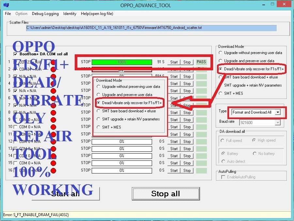Screen dimensions: 294x221
Task: Open the Debug Logging menu
Action: pos(45,14)
